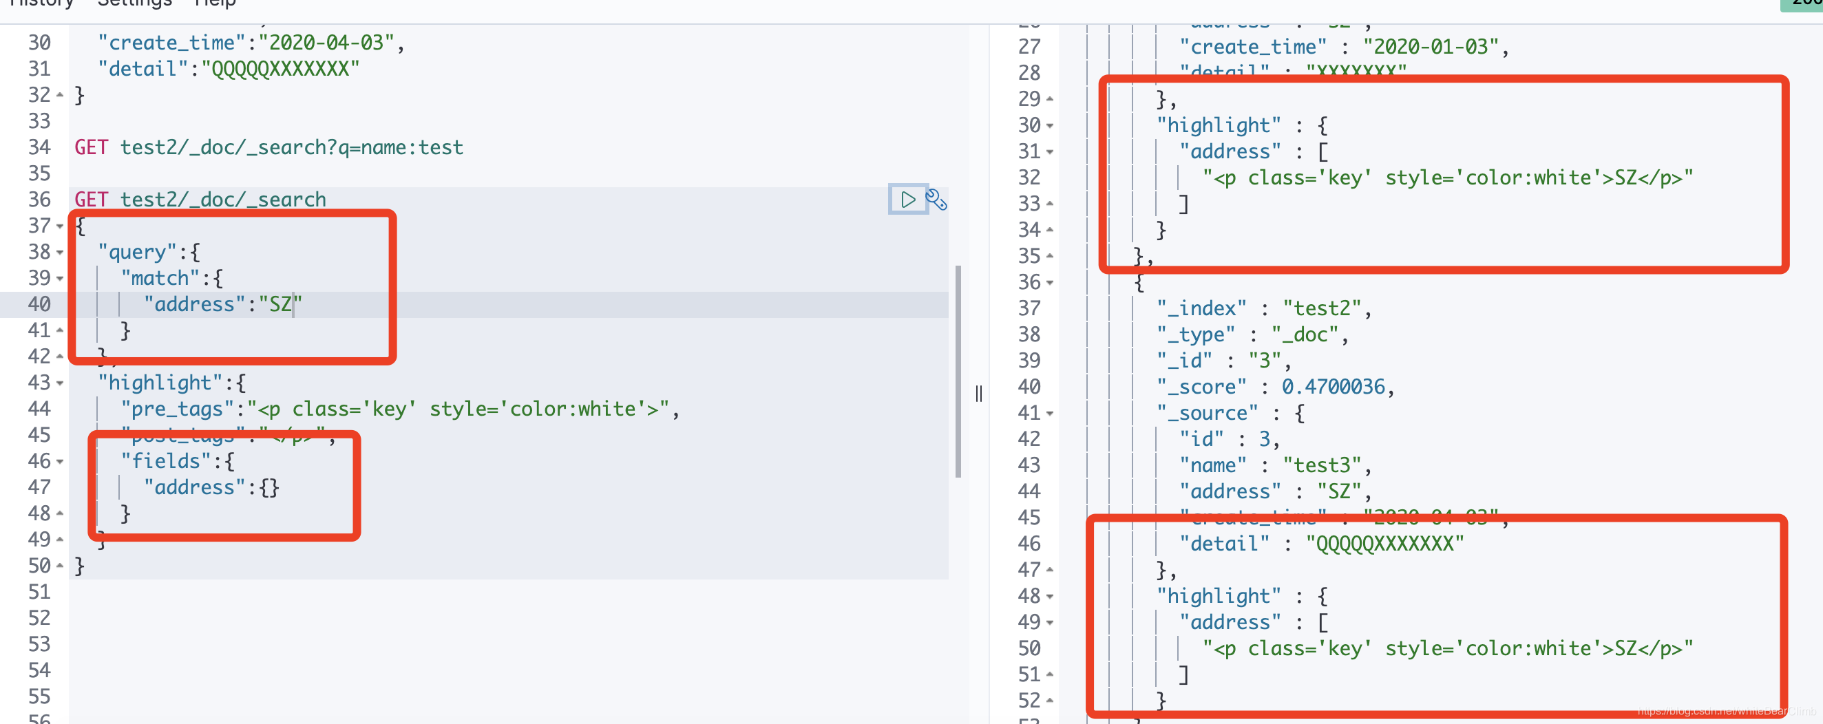Click empty left editor line 53
1823x724 pixels.
pos(508,645)
